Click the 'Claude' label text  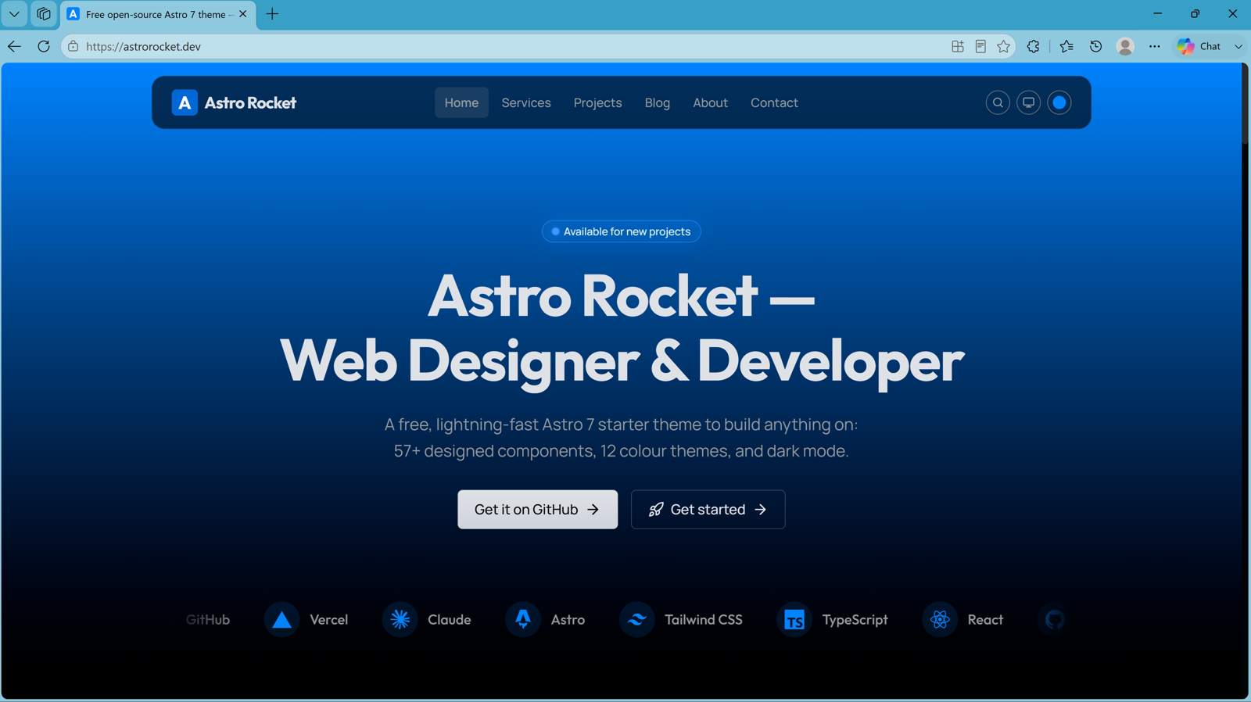450,620
